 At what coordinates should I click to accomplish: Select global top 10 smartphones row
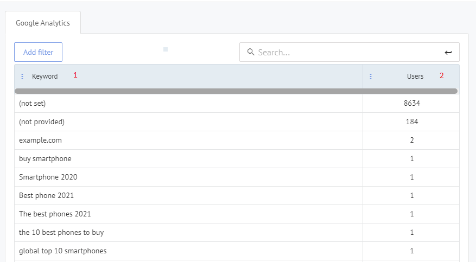237,251
